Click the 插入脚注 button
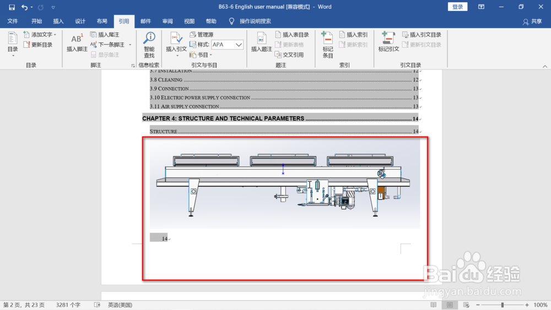Viewport: 551px width, 310px height. [x=77, y=42]
